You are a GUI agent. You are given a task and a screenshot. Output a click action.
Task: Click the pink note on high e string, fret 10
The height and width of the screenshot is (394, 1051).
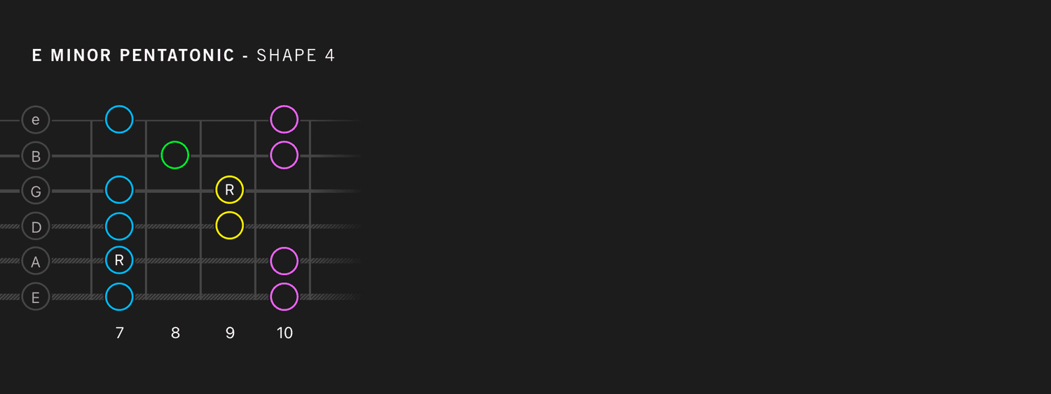click(x=284, y=120)
